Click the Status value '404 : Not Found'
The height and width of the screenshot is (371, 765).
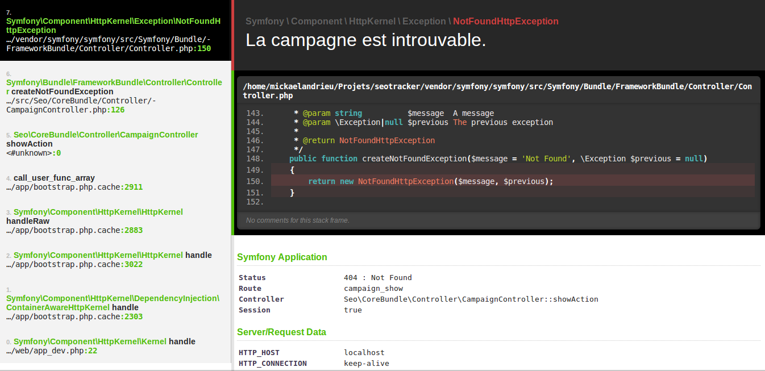(x=378, y=278)
